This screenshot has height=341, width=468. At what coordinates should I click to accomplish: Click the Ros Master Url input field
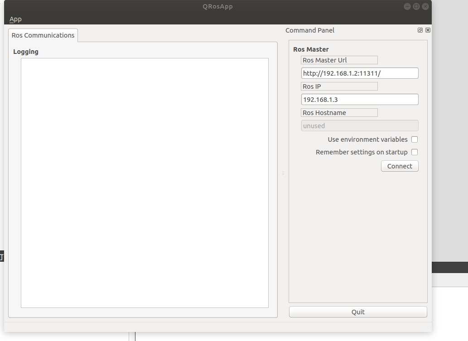coord(360,73)
